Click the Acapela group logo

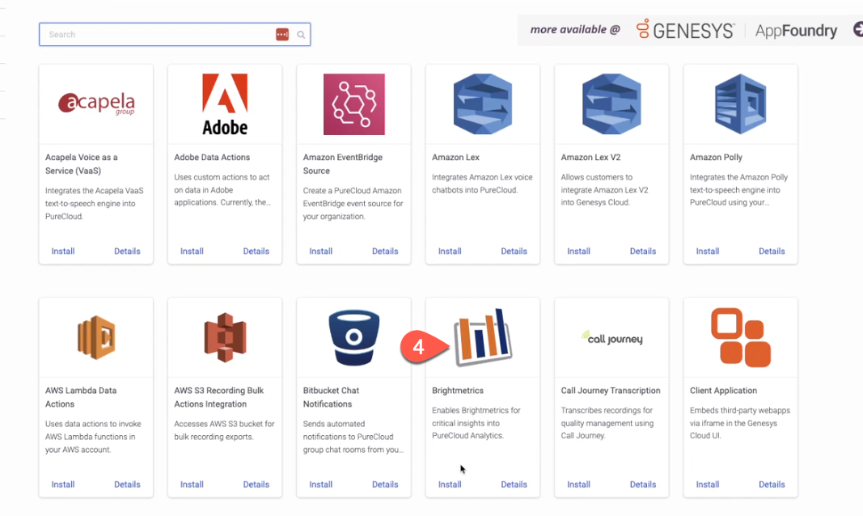click(96, 104)
